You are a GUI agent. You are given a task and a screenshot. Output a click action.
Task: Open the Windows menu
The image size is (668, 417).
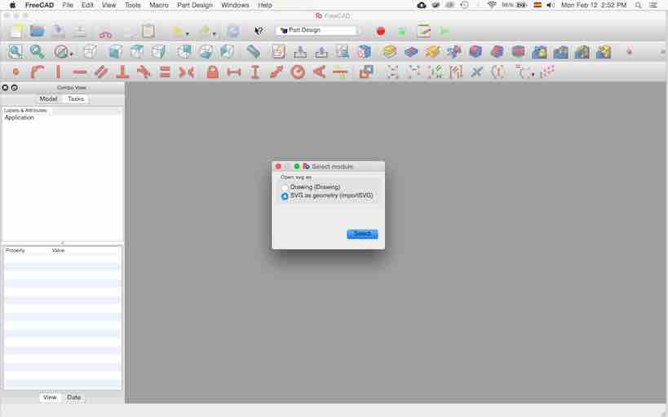[235, 5]
